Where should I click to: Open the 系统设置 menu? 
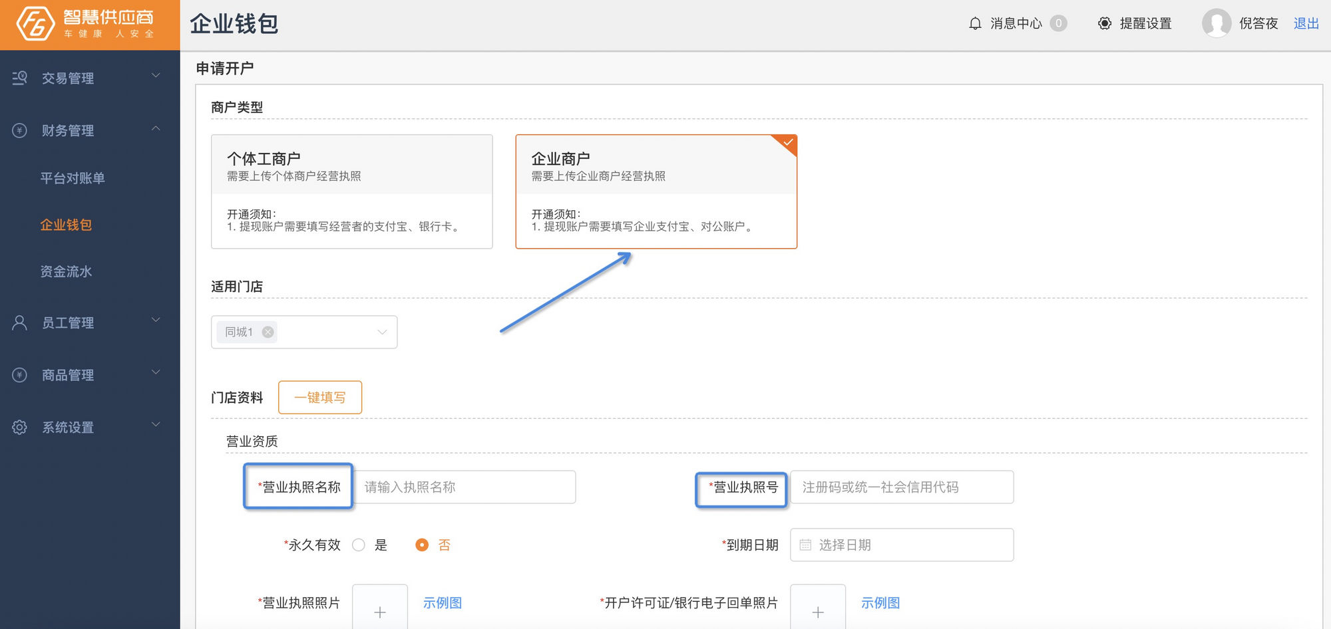tap(90, 427)
